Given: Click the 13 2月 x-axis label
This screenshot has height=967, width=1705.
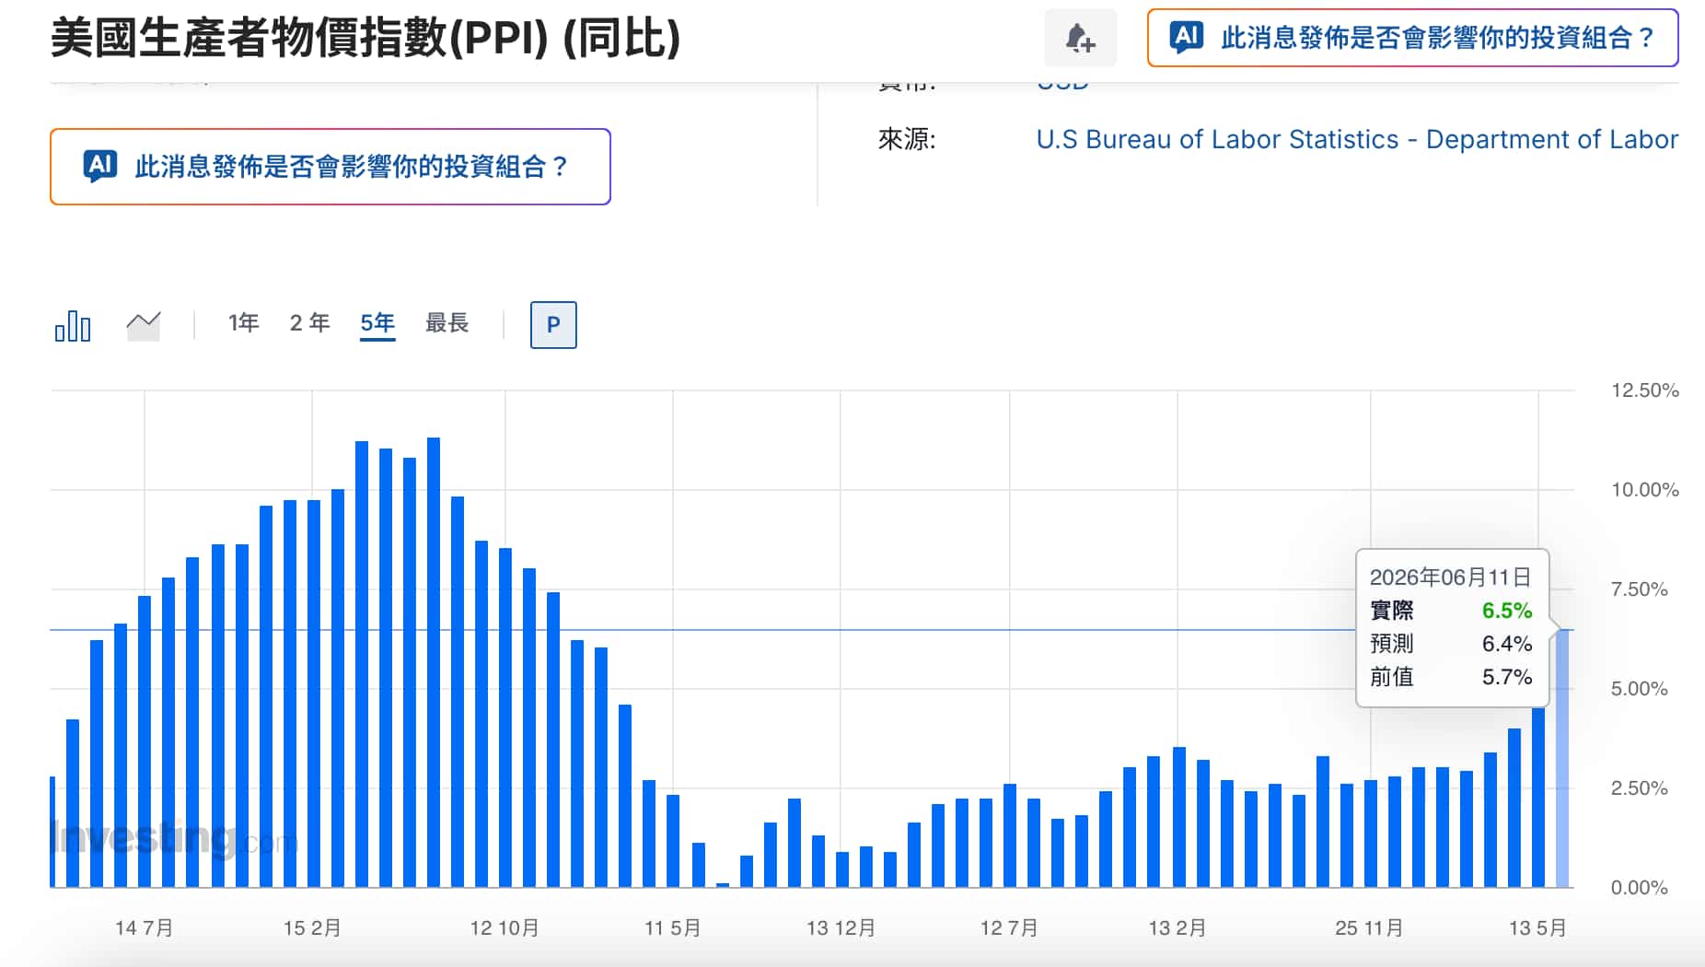Looking at the screenshot, I should click(1177, 927).
